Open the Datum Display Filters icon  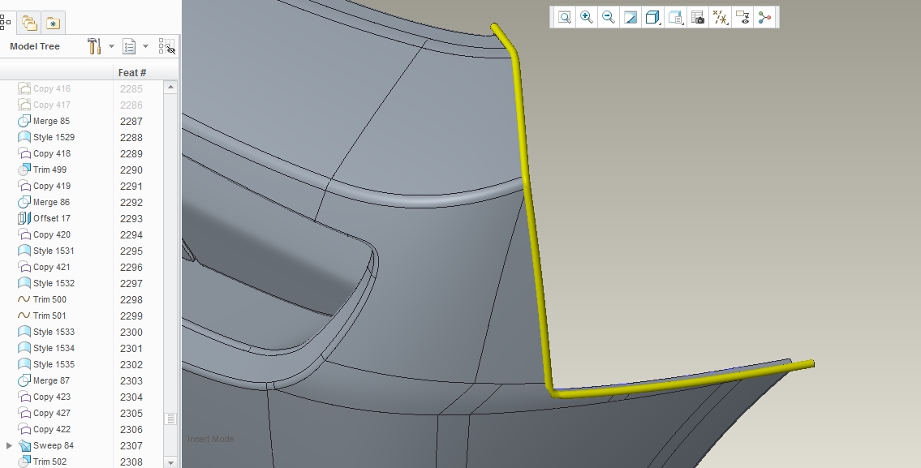pyautogui.click(x=720, y=17)
